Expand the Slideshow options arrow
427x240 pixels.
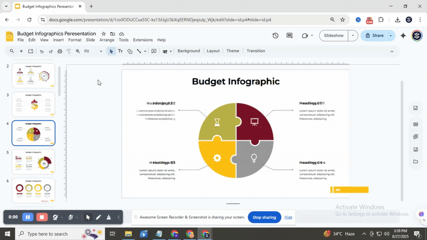tap(352, 36)
